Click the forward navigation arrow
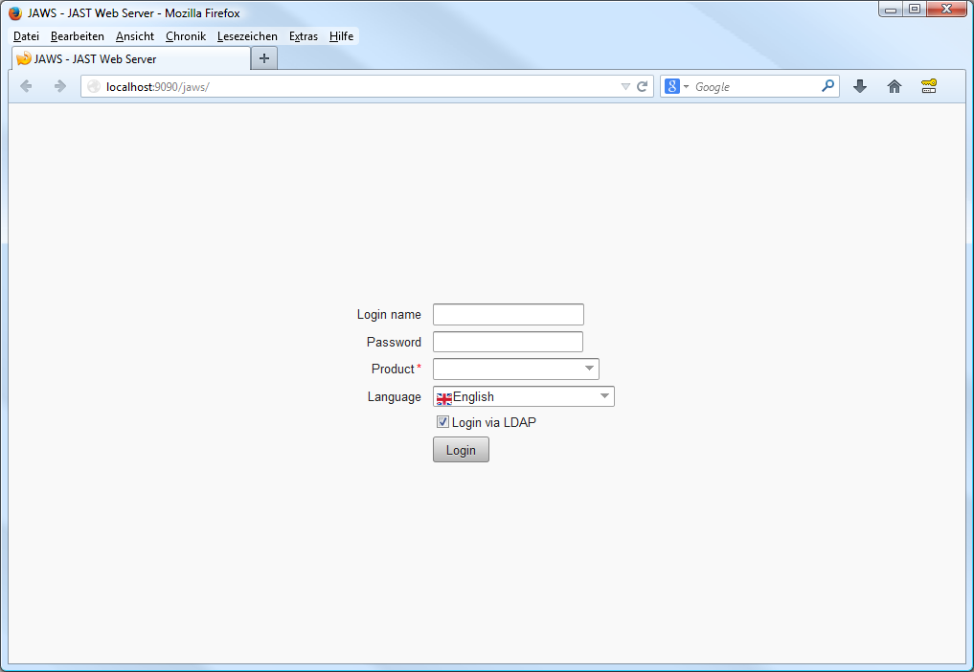Screen dimensions: 974x672 pyautogui.click(x=59, y=86)
